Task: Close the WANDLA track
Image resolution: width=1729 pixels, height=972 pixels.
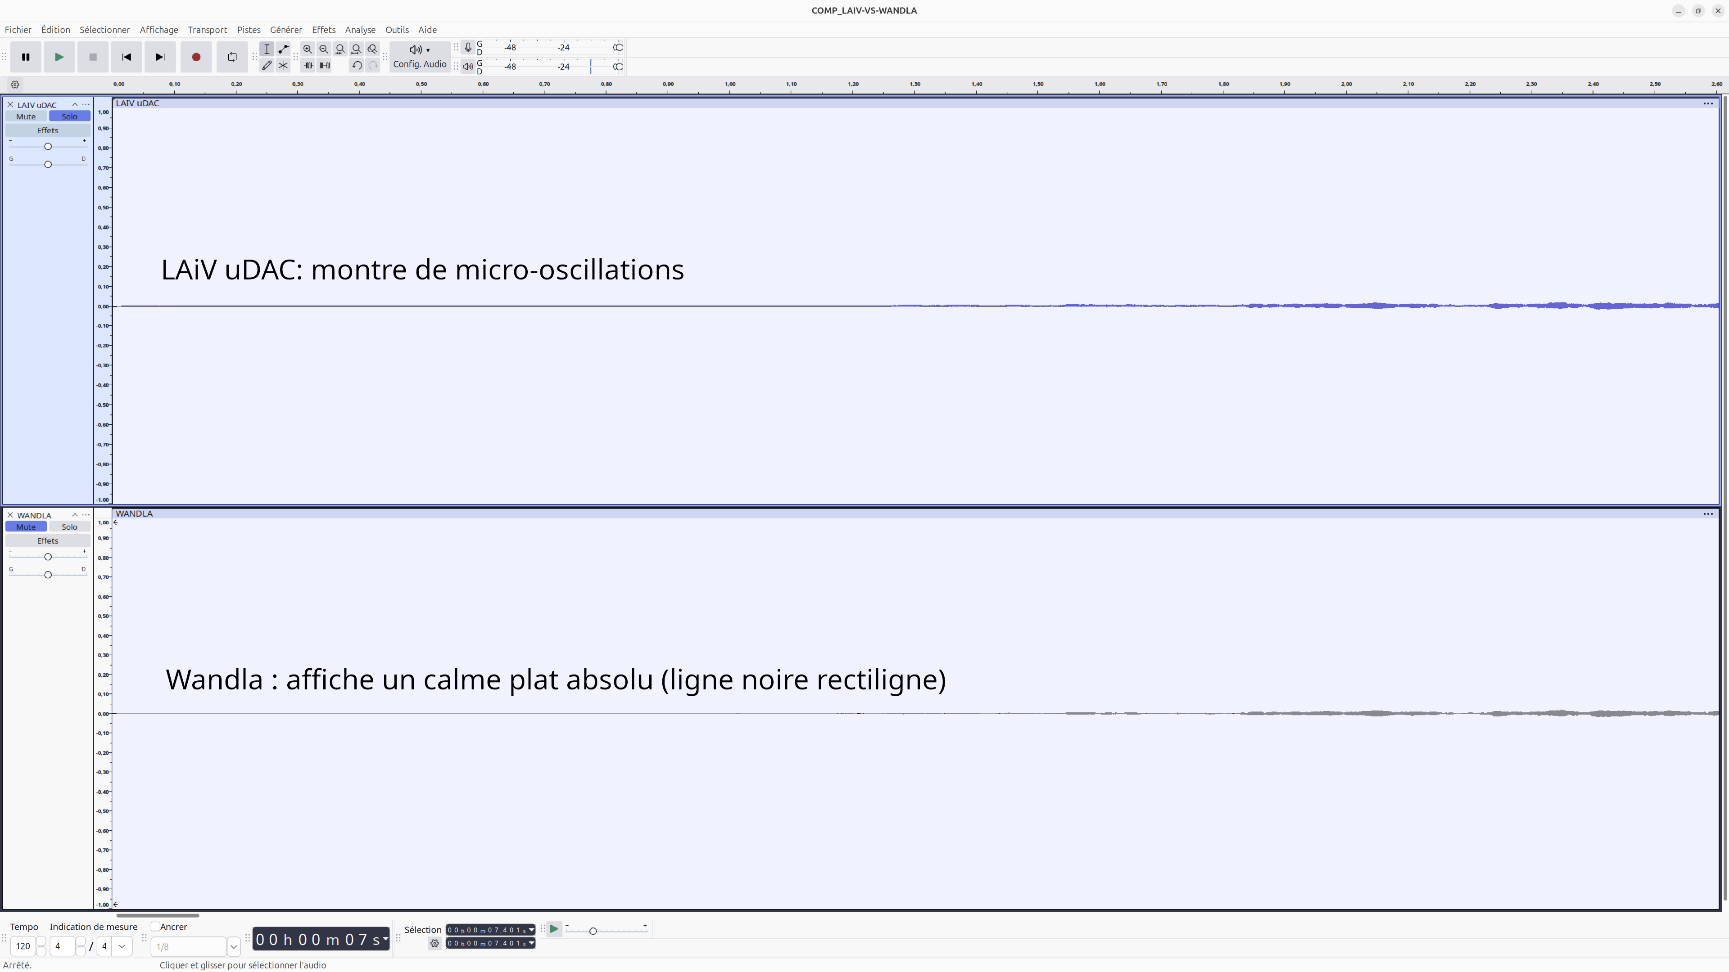Action: [10, 515]
